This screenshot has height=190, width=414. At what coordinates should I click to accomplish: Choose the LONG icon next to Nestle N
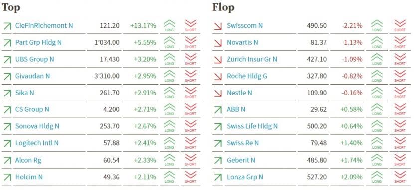coord(377,93)
